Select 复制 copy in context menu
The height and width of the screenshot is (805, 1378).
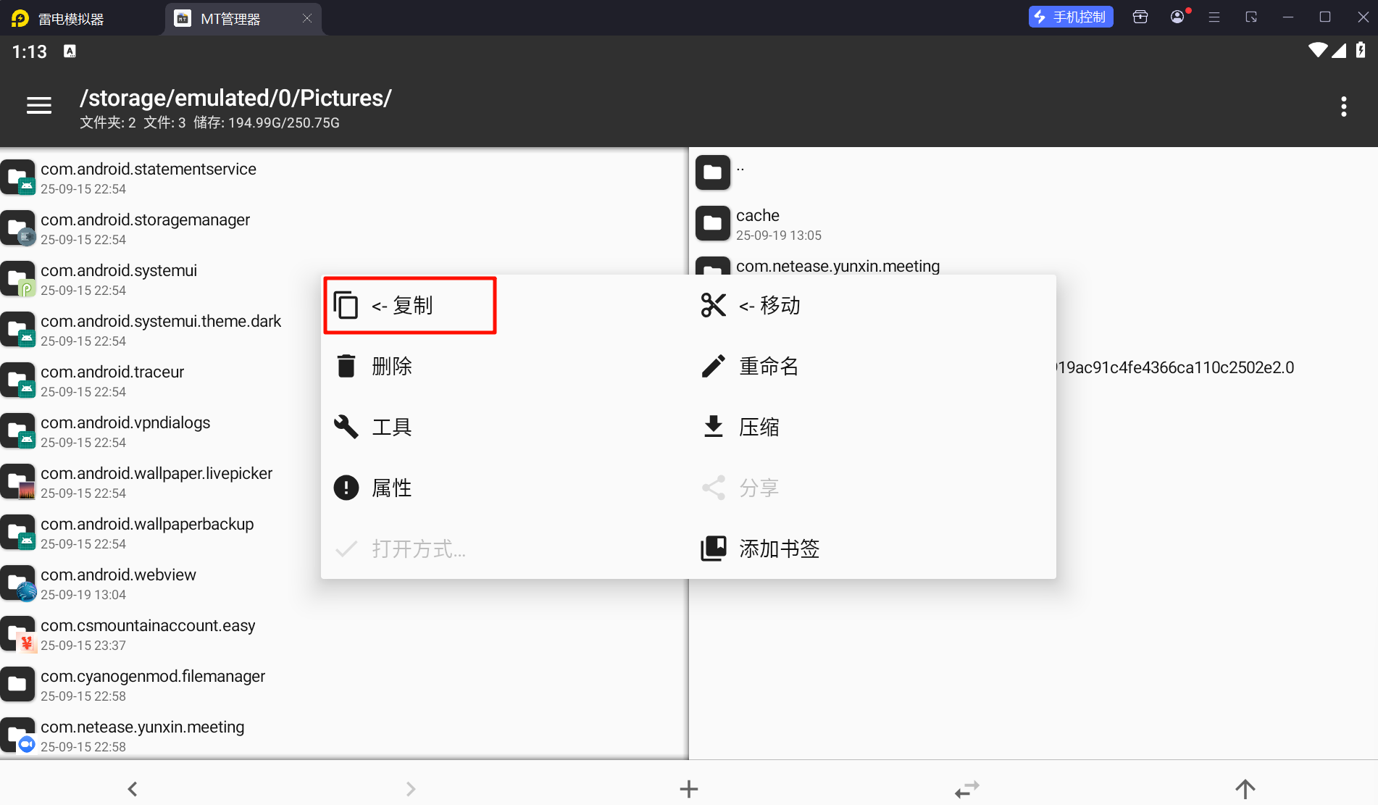point(410,306)
